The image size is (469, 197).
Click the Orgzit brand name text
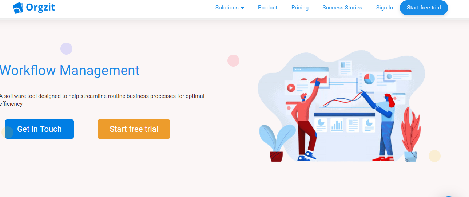[40, 7]
